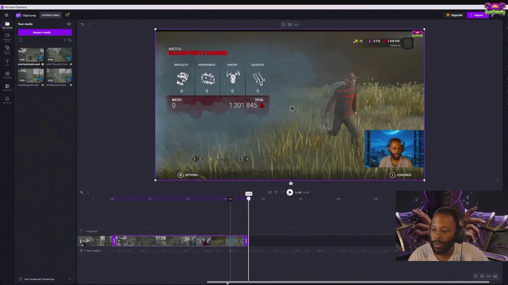This screenshot has height=285, width=508.
Task: Open fullscreen preview icon
Action: [497, 180]
